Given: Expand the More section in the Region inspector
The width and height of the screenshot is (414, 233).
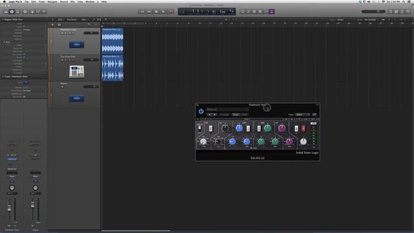Looking at the screenshot, I should click(x=5, y=42).
